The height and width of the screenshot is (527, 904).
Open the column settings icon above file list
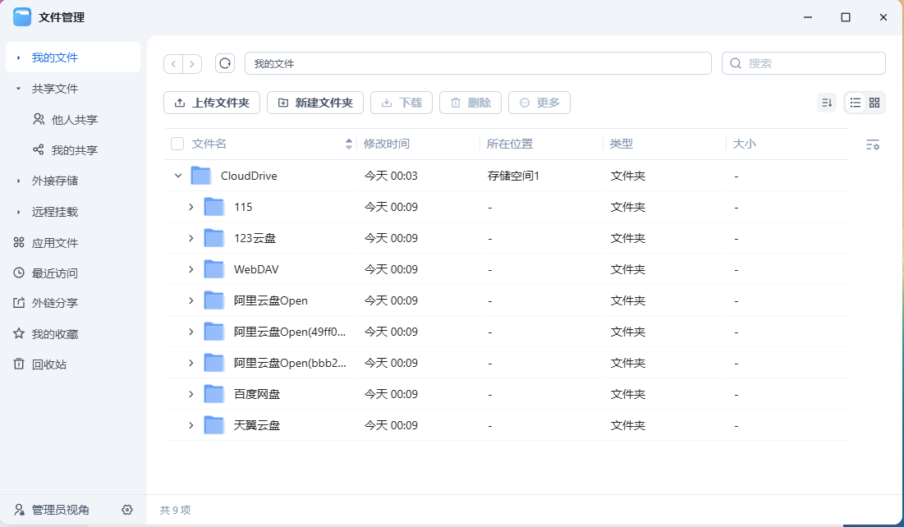872,143
